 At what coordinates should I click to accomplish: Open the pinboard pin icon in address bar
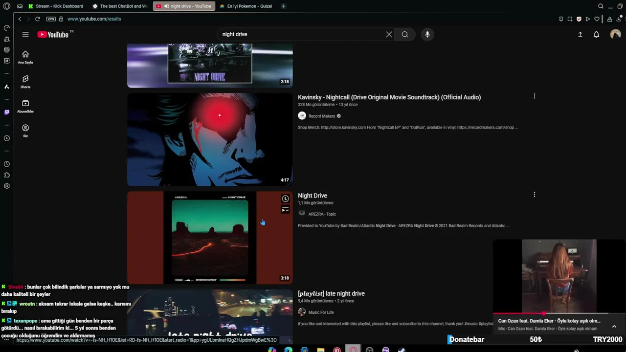(561, 19)
